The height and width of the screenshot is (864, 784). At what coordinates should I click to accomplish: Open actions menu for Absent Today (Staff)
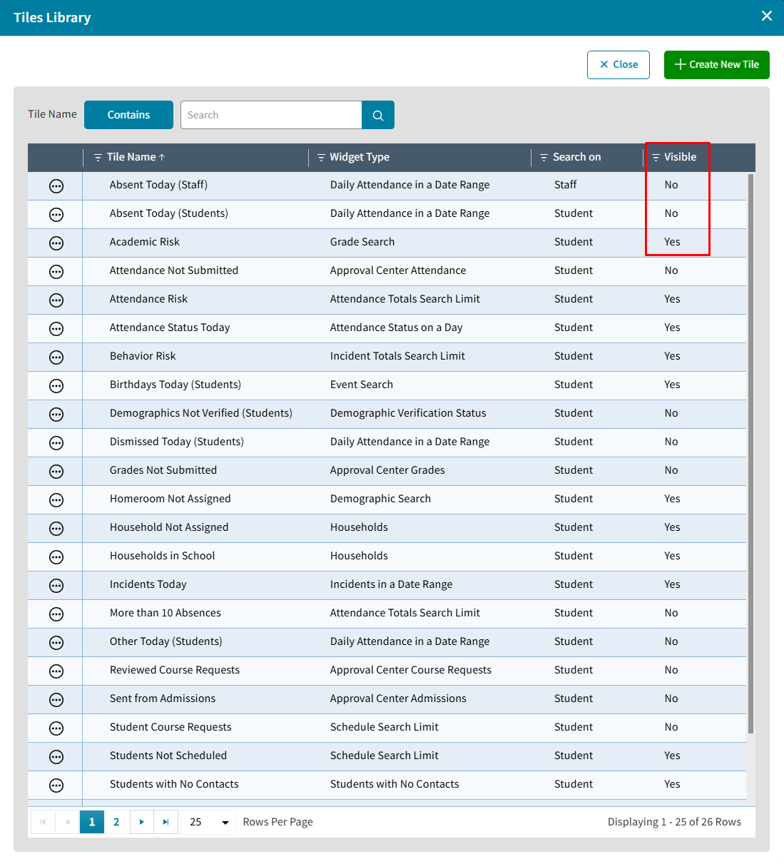click(x=56, y=186)
